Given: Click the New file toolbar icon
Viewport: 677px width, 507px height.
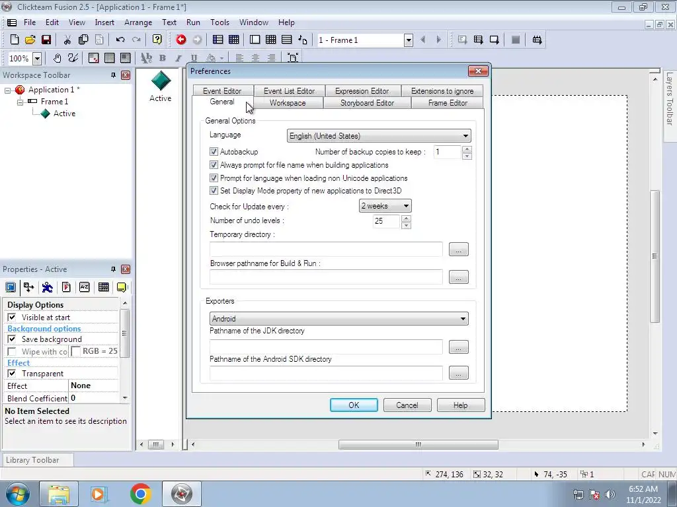Looking at the screenshot, I should pos(15,40).
